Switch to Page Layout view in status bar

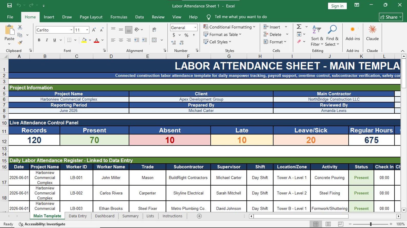coord(328,224)
